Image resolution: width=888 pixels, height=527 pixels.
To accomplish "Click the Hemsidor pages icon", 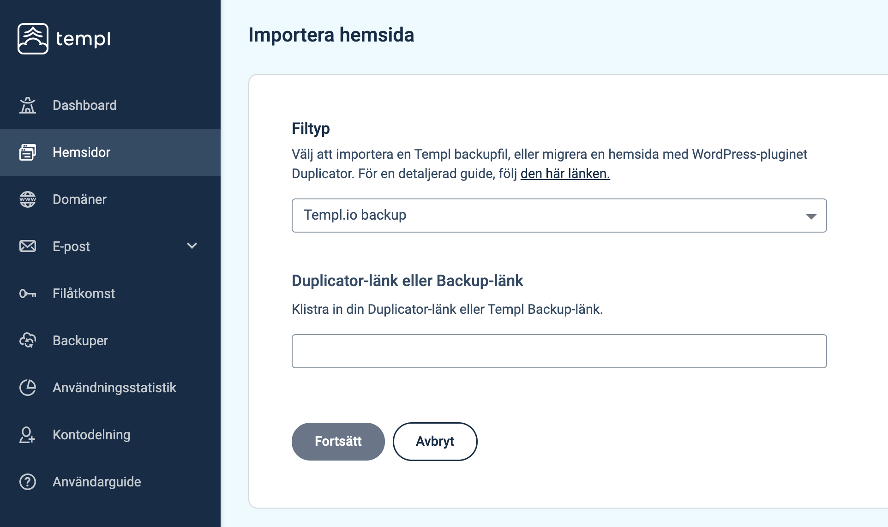I will click(28, 152).
